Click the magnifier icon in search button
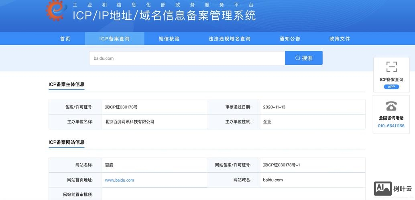Viewport: 415px width, 200px height. pos(298,58)
